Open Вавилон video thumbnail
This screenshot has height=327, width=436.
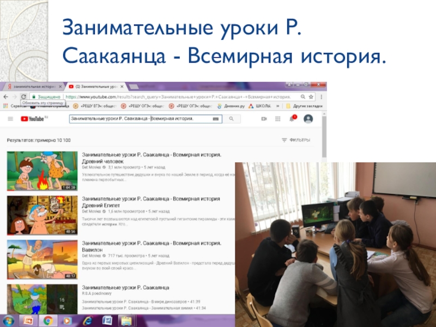pyautogui.click(x=43, y=259)
